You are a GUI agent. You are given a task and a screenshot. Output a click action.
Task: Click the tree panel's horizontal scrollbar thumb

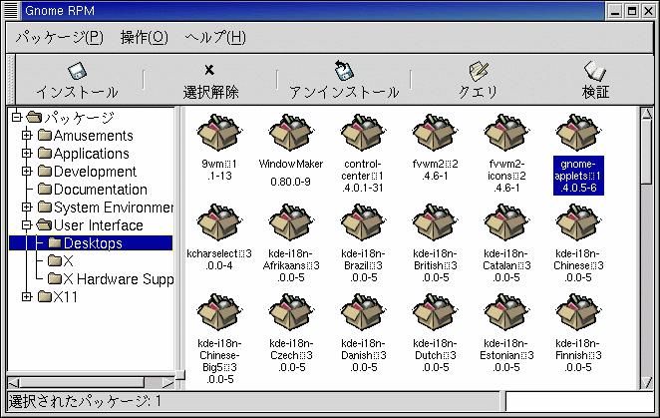tap(83, 383)
